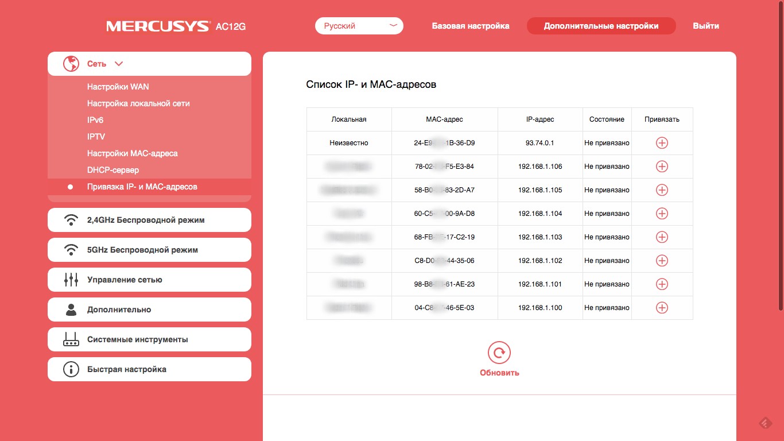Screen dimensions: 784x441
Task: Click the bind plus icon for 192.168.1.100
Action: click(662, 308)
